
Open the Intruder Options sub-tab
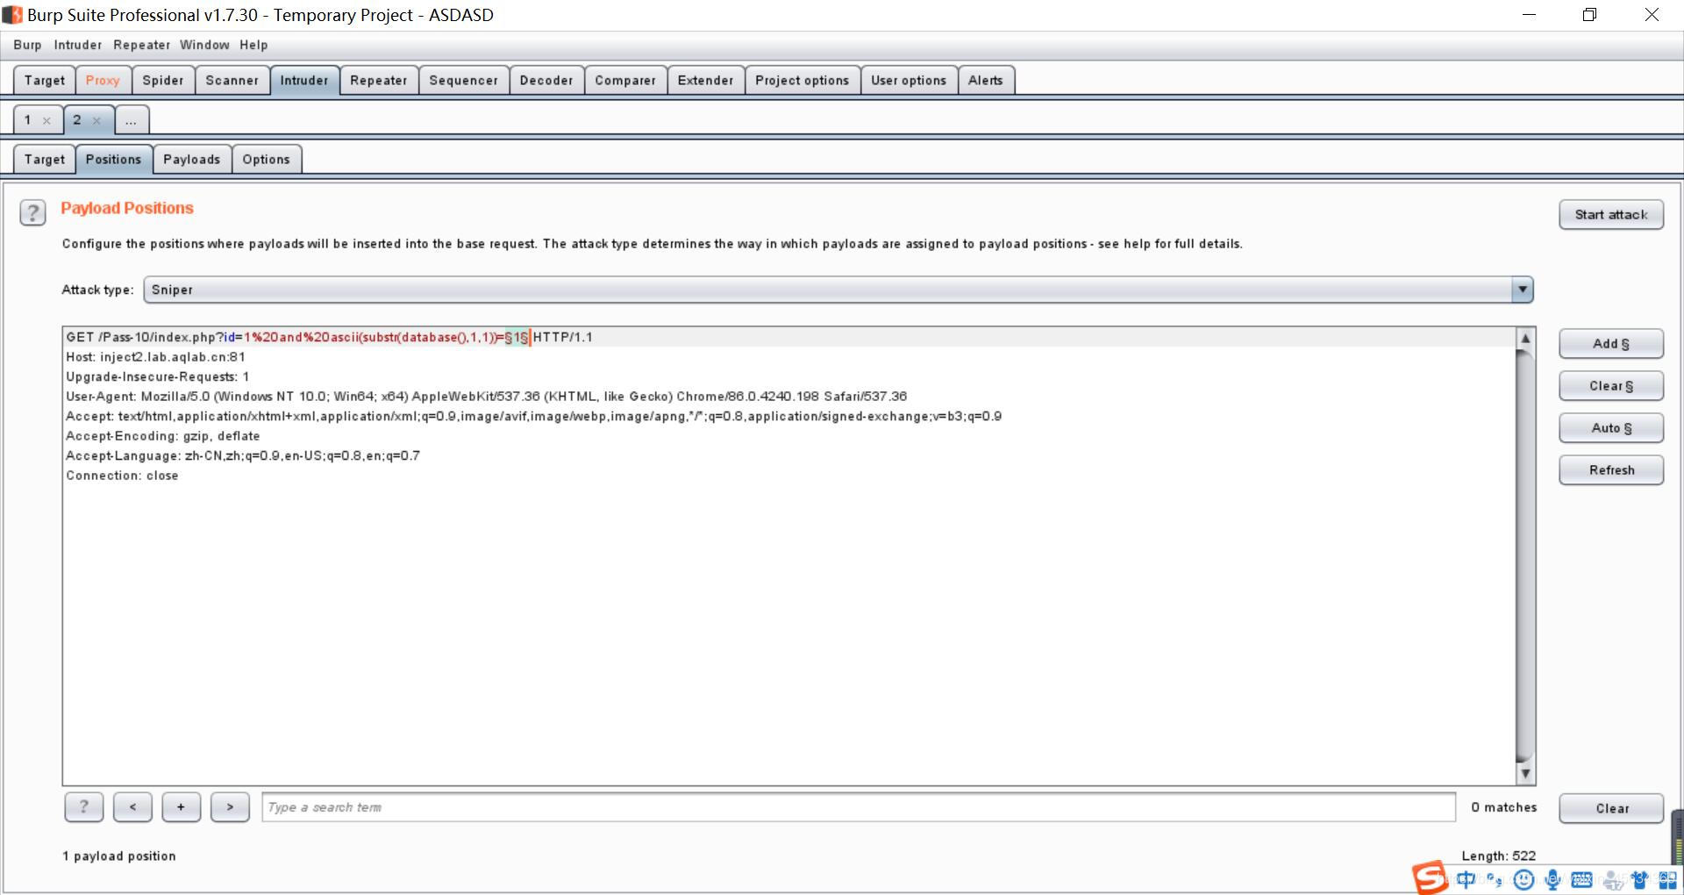pos(267,159)
